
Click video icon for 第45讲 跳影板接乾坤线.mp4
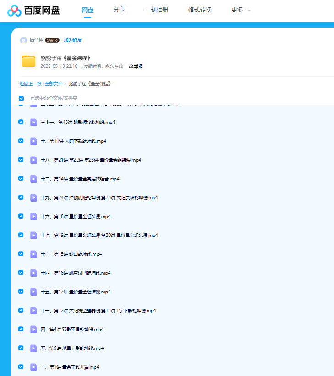click(33, 122)
